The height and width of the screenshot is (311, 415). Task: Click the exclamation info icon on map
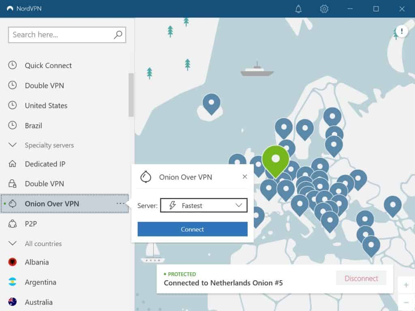(x=402, y=31)
